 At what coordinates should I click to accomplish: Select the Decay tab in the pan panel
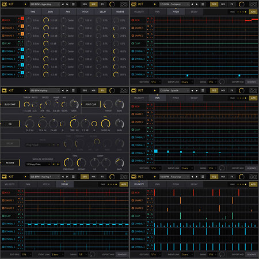[x=194, y=98]
